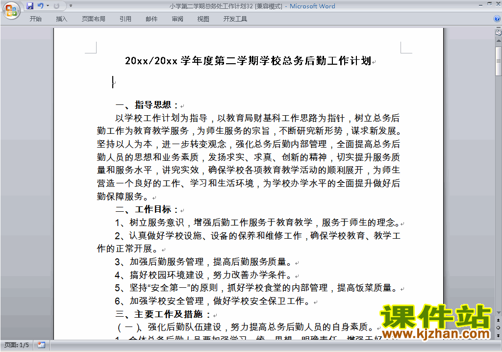Open the 引用 tab

[125, 19]
